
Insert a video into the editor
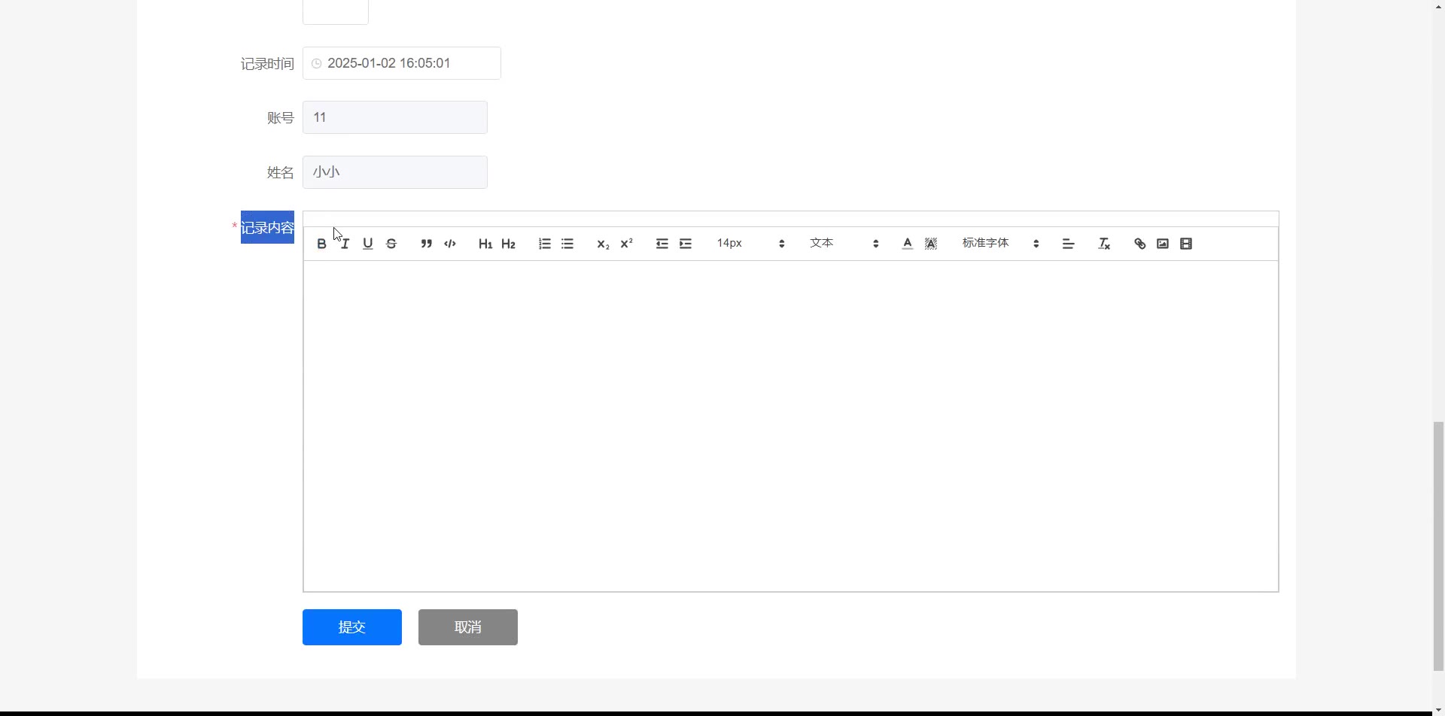point(1186,244)
